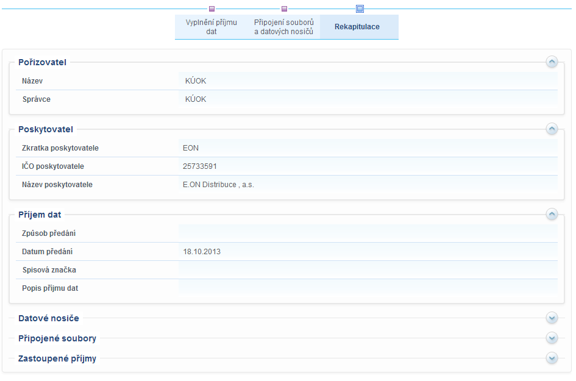Go to the Vyplnění příjmu dat step
This screenshot has height=381, width=576.
pos(211,27)
